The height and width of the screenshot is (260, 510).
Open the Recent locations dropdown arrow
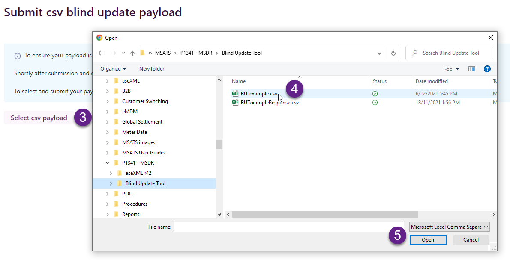tap(123, 53)
